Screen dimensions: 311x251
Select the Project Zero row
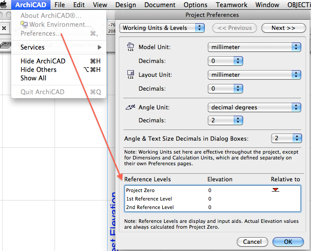tap(212, 190)
